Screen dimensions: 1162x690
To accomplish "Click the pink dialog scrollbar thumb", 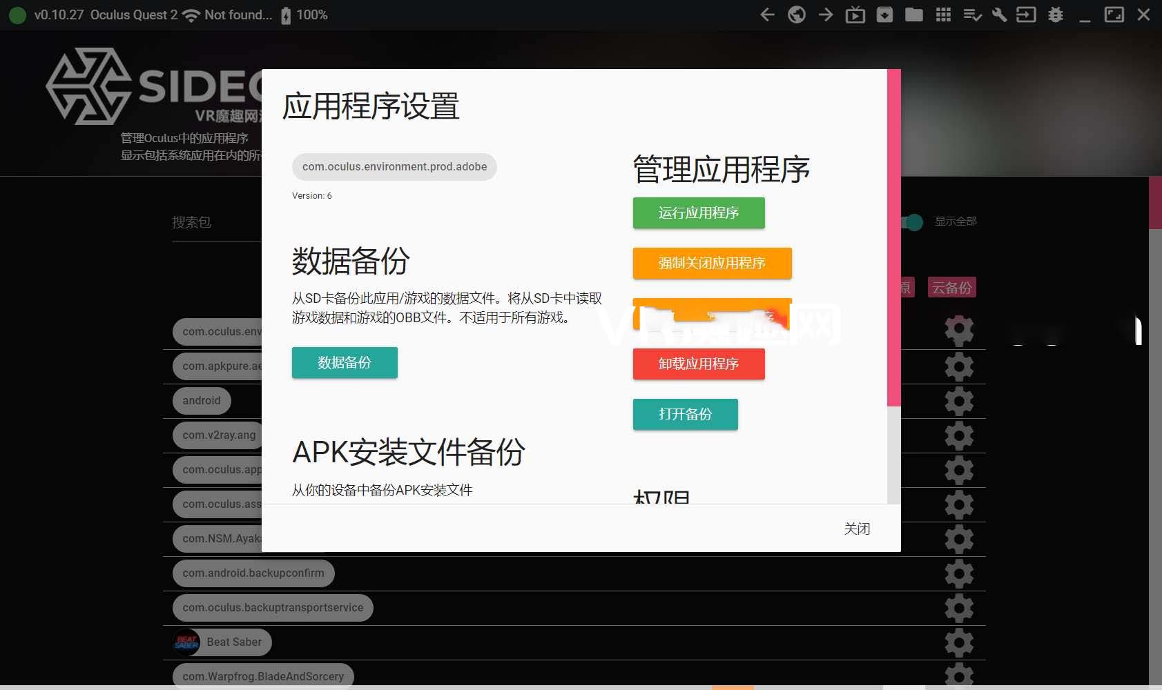I will pos(893,237).
